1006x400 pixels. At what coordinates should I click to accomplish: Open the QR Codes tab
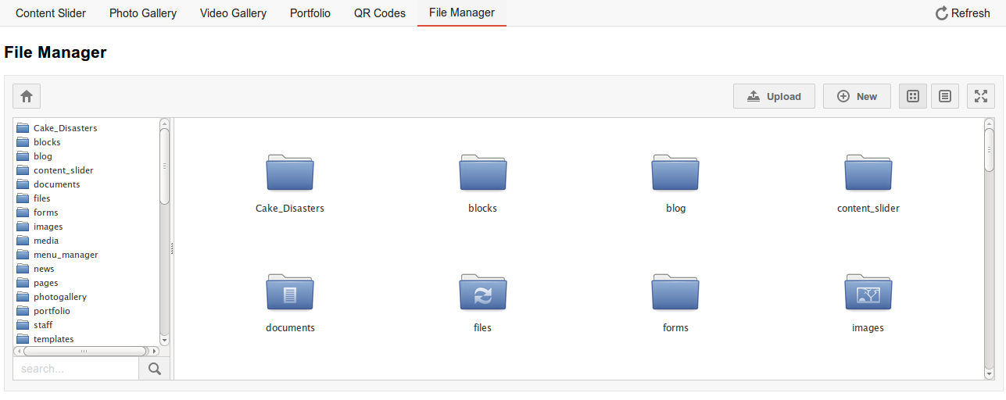coord(380,13)
